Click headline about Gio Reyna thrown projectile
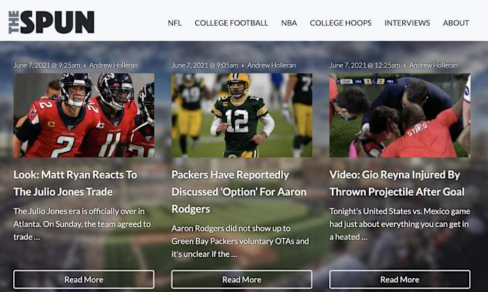488x292 pixels. click(x=395, y=183)
